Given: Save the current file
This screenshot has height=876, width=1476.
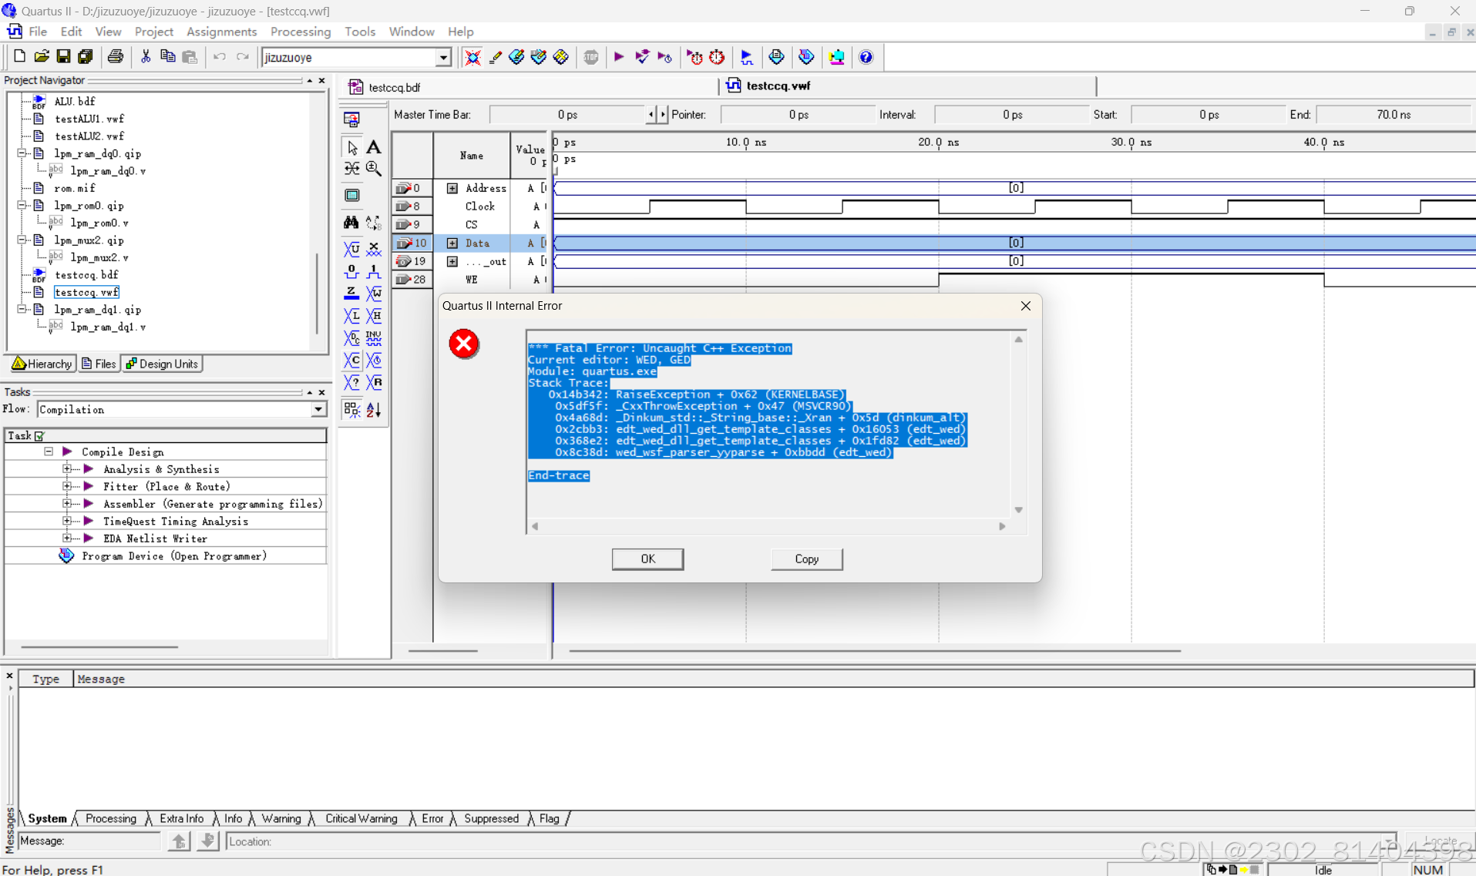Looking at the screenshot, I should click(x=63, y=57).
